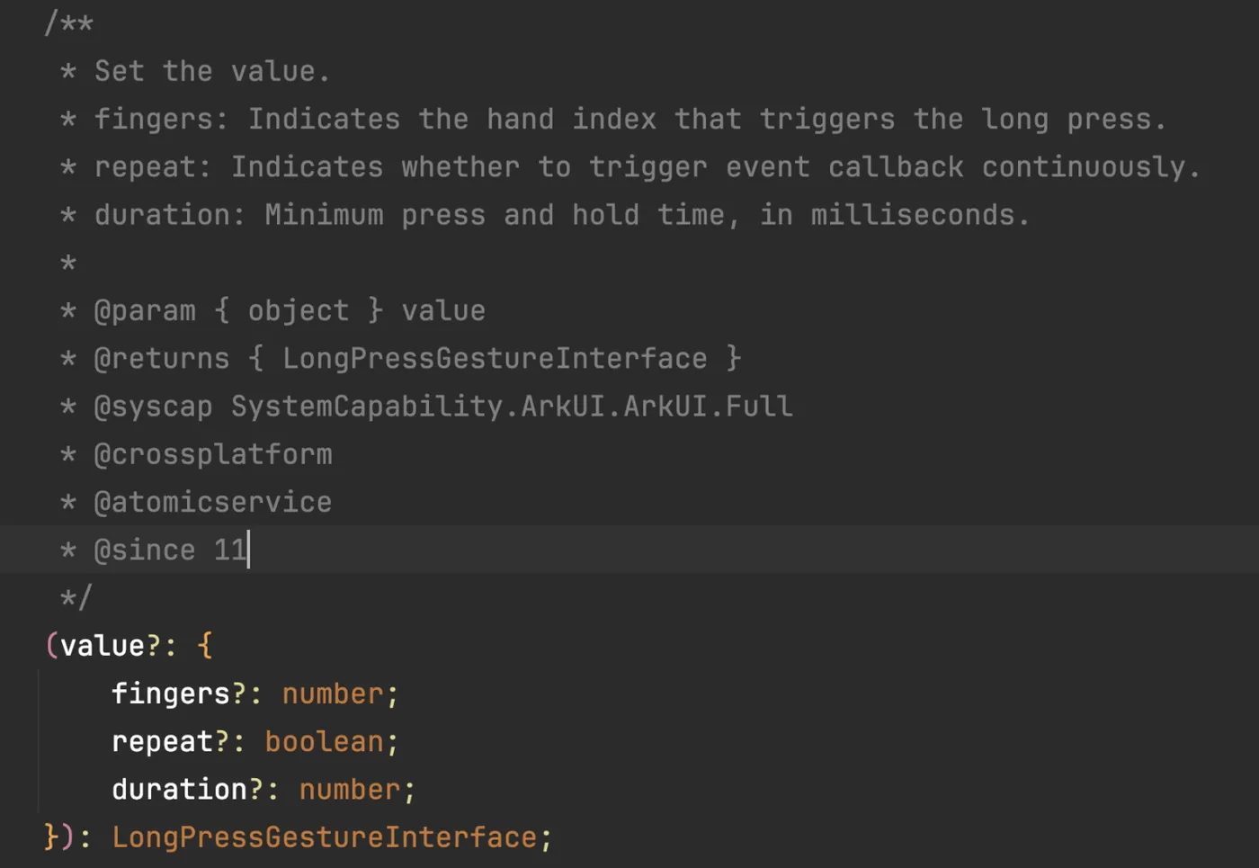The height and width of the screenshot is (868, 1259).
Task: Click the LongPressGestureInterface return type on last line
Action: pos(324,837)
